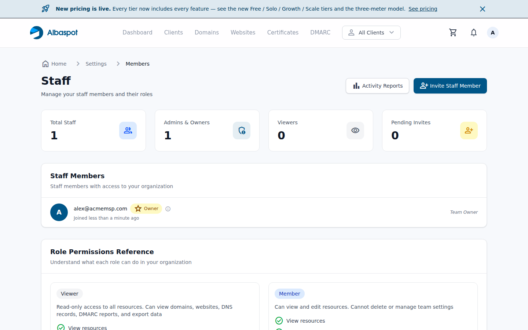Viewport: 528px width, 330px height.
Task: Click the person icon in the All Clients selector
Action: [351, 33]
